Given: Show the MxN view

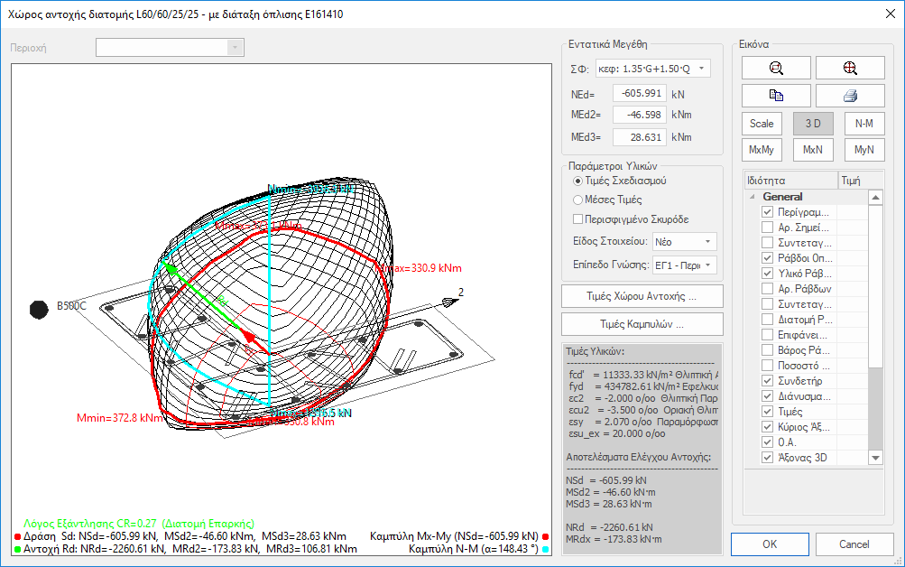Looking at the screenshot, I should point(813,150).
